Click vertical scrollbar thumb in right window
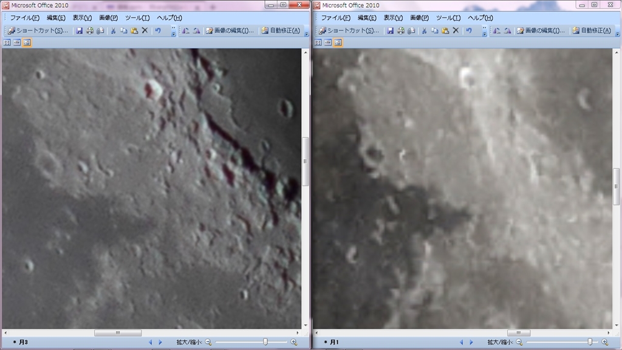The width and height of the screenshot is (622, 350). [x=617, y=187]
